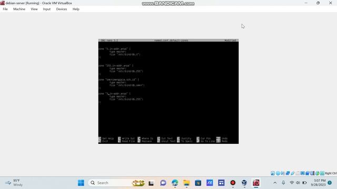Click the USB status bar indicator
This screenshot has height=189, width=337.
pos(293,173)
